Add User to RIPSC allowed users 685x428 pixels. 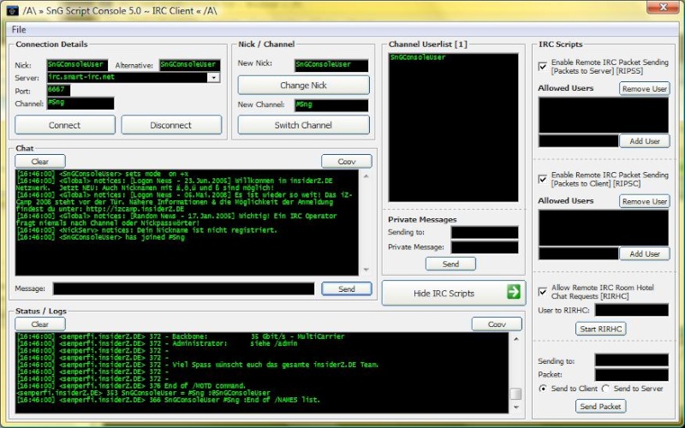tap(645, 253)
